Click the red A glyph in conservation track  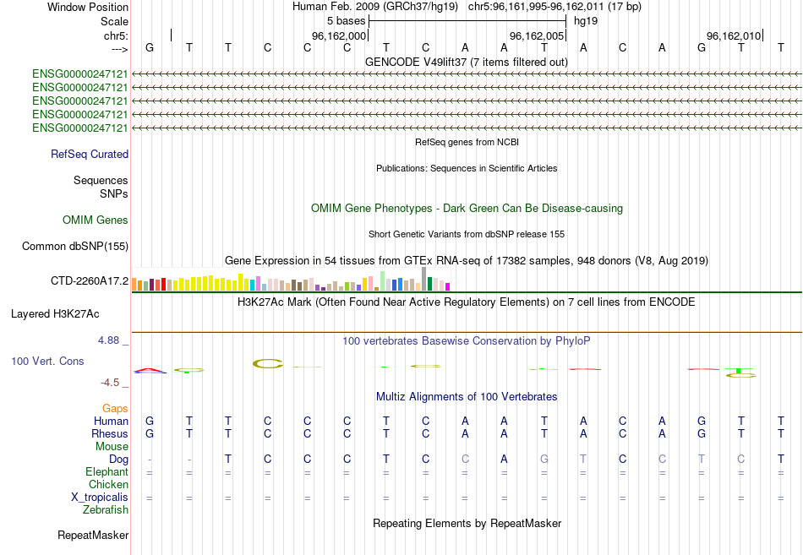click(x=150, y=370)
